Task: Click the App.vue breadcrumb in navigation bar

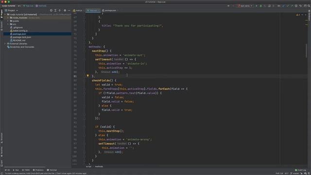Action: (x=28, y=6)
